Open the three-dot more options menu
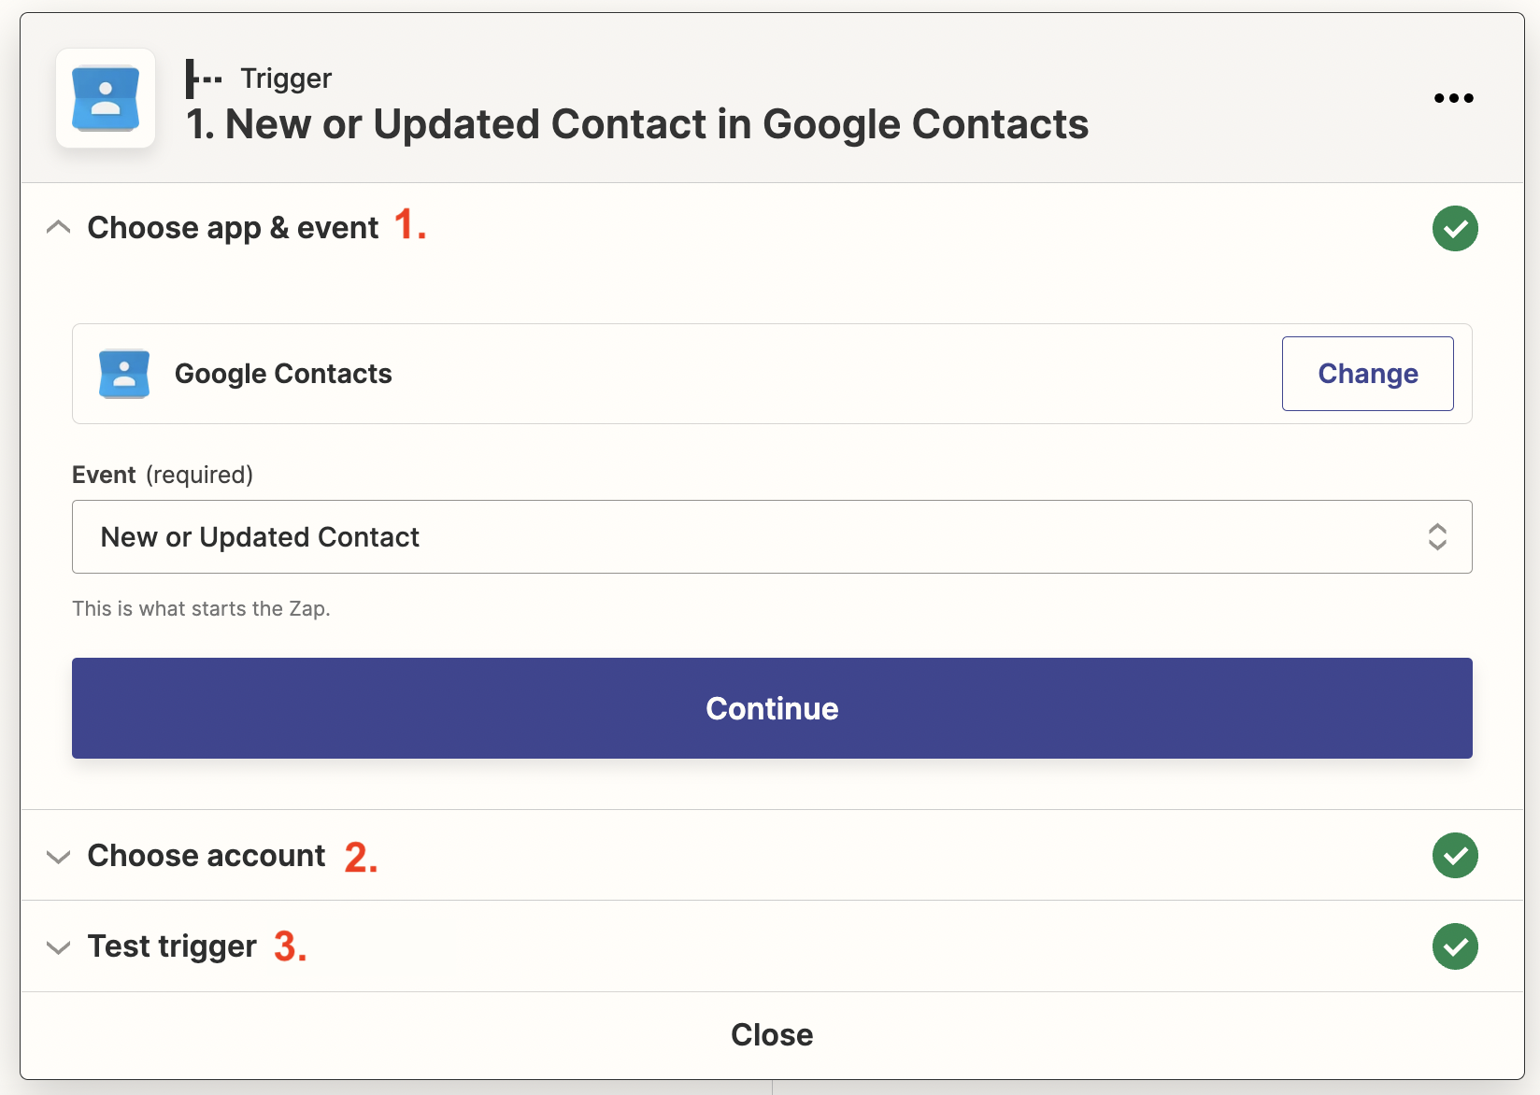 (1453, 98)
